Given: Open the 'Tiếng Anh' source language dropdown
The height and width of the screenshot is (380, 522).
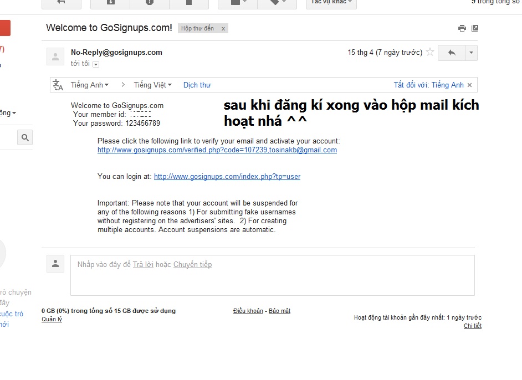Looking at the screenshot, I should click(x=90, y=85).
